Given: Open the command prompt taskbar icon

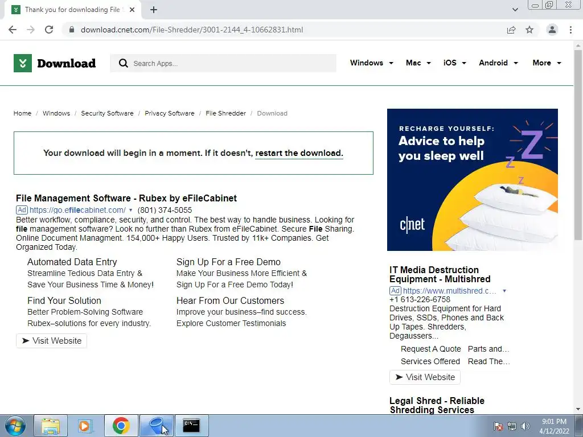Looking at the screenshot, I should (191, 426).
